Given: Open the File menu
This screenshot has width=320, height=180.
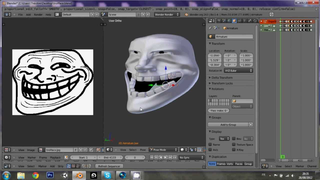Looking at the screenshot, I should click(x=20, y=14).
